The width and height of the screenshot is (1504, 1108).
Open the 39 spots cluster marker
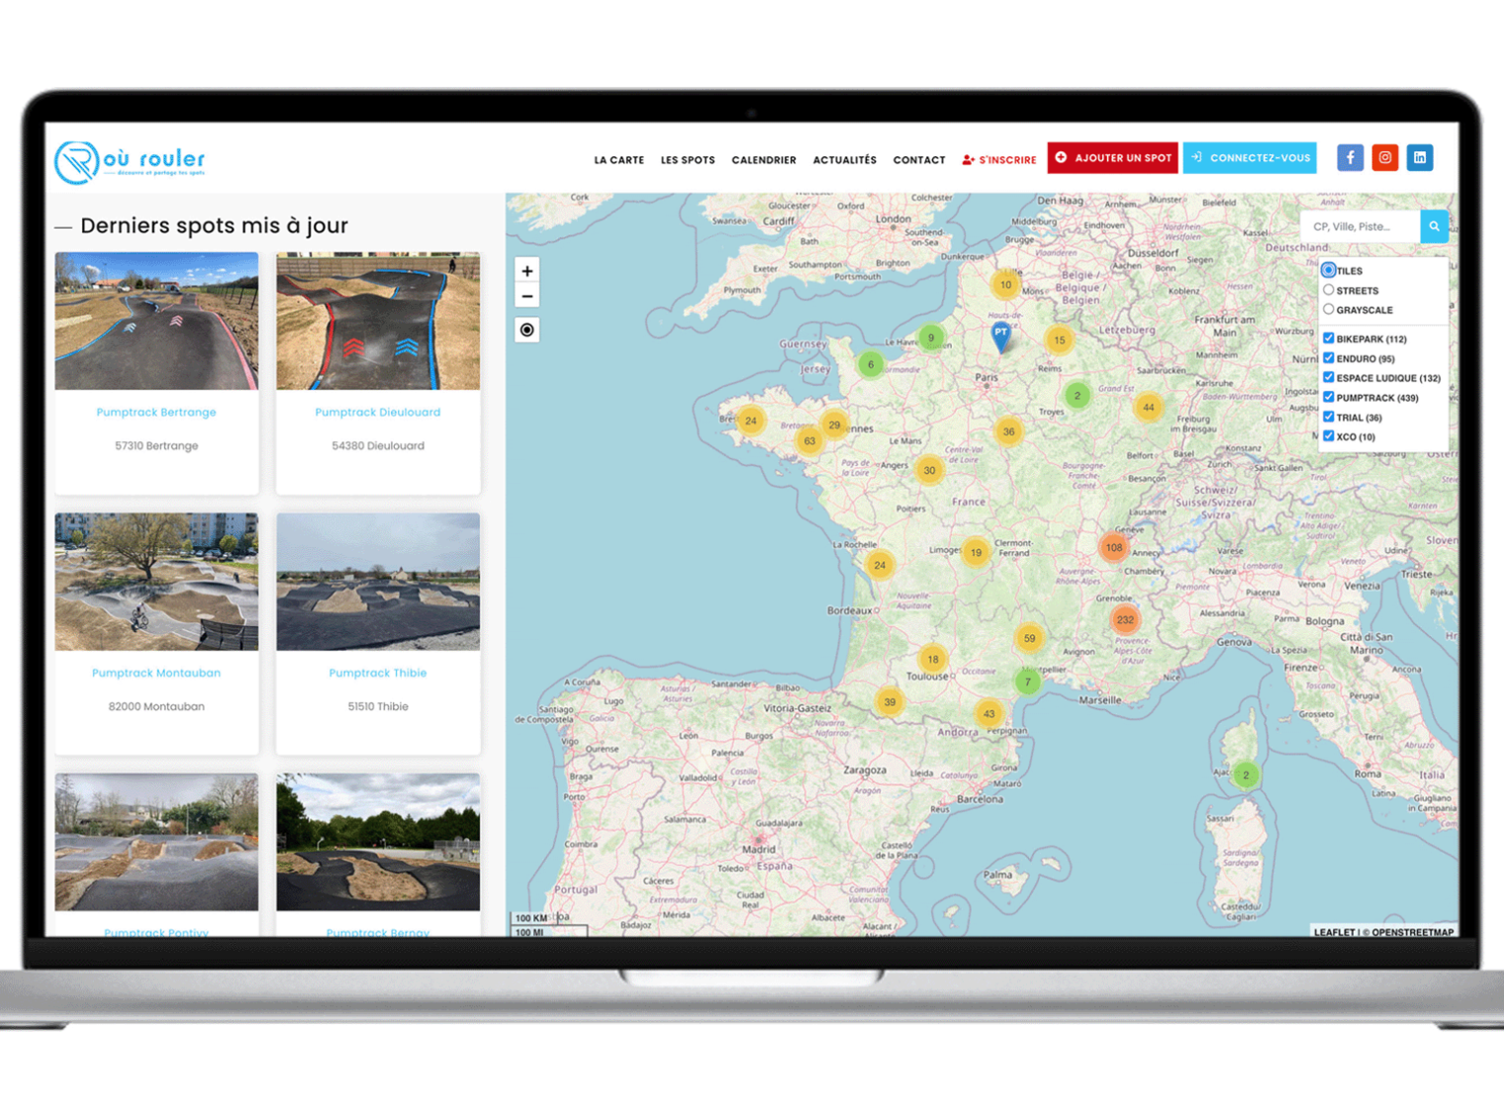coord(890,702)
